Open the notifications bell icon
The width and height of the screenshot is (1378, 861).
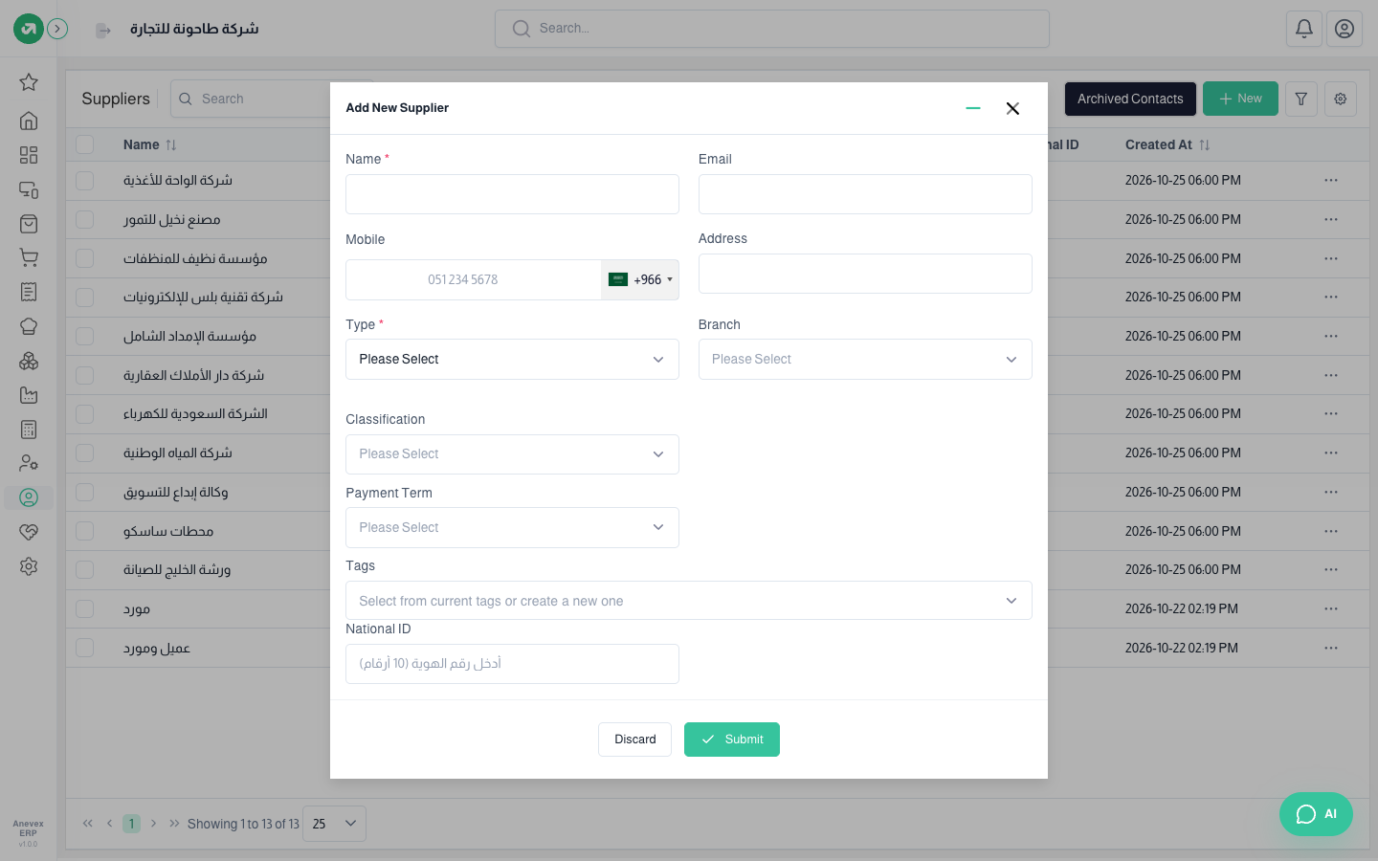1303,29
